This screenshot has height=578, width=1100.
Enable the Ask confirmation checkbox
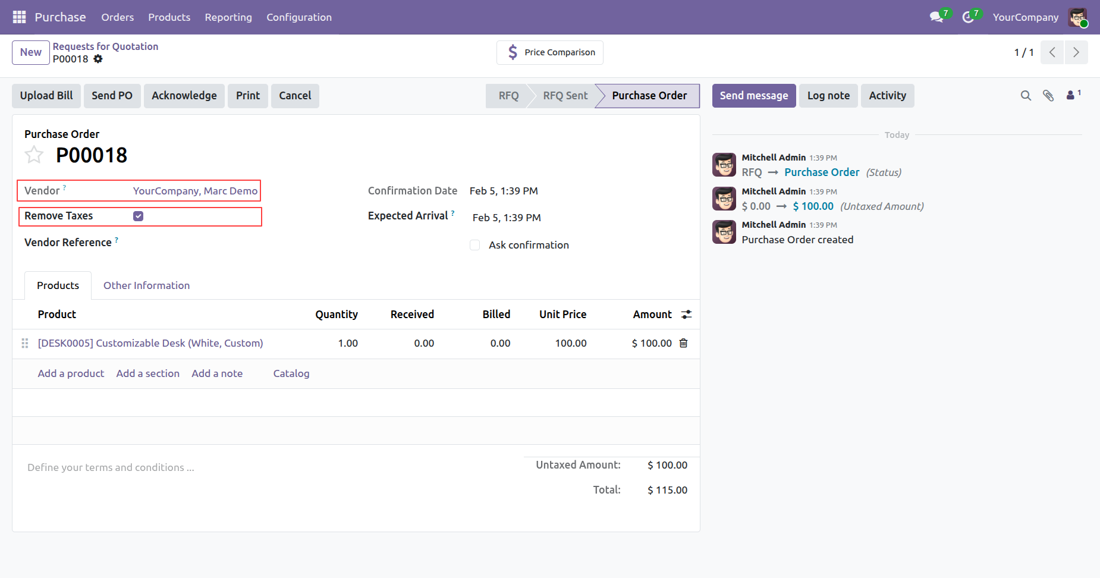(x=474, y=245)
